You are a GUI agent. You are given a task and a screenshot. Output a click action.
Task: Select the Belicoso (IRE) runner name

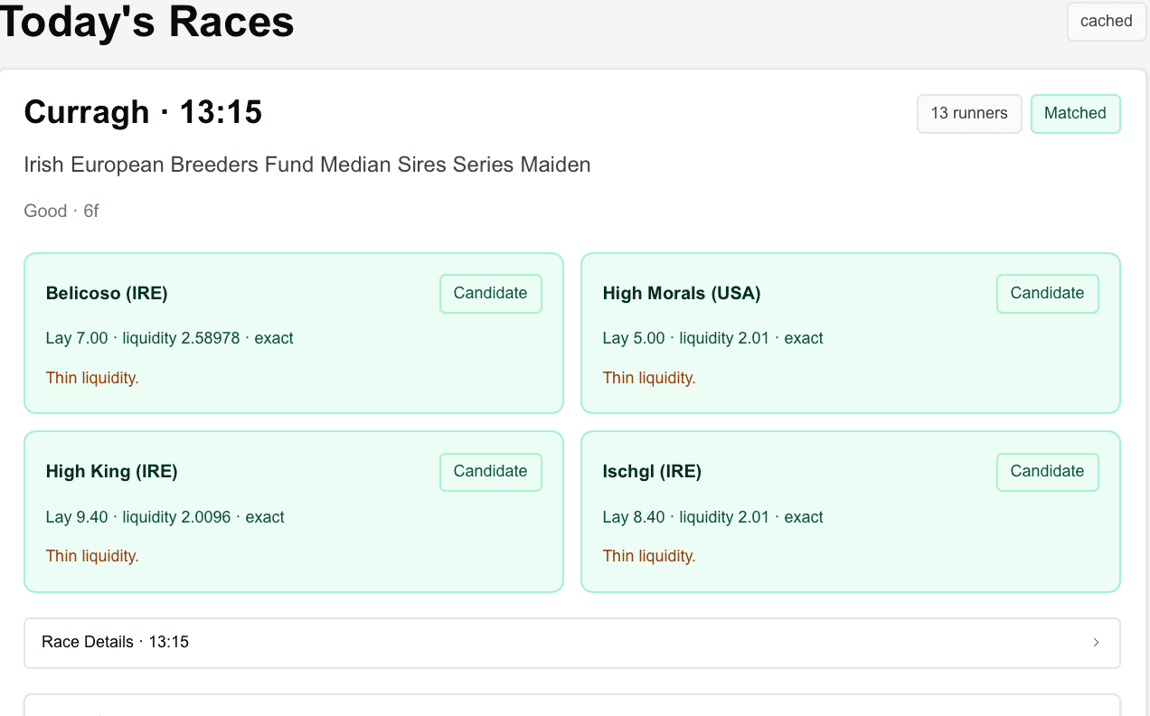tap(107, 293)
